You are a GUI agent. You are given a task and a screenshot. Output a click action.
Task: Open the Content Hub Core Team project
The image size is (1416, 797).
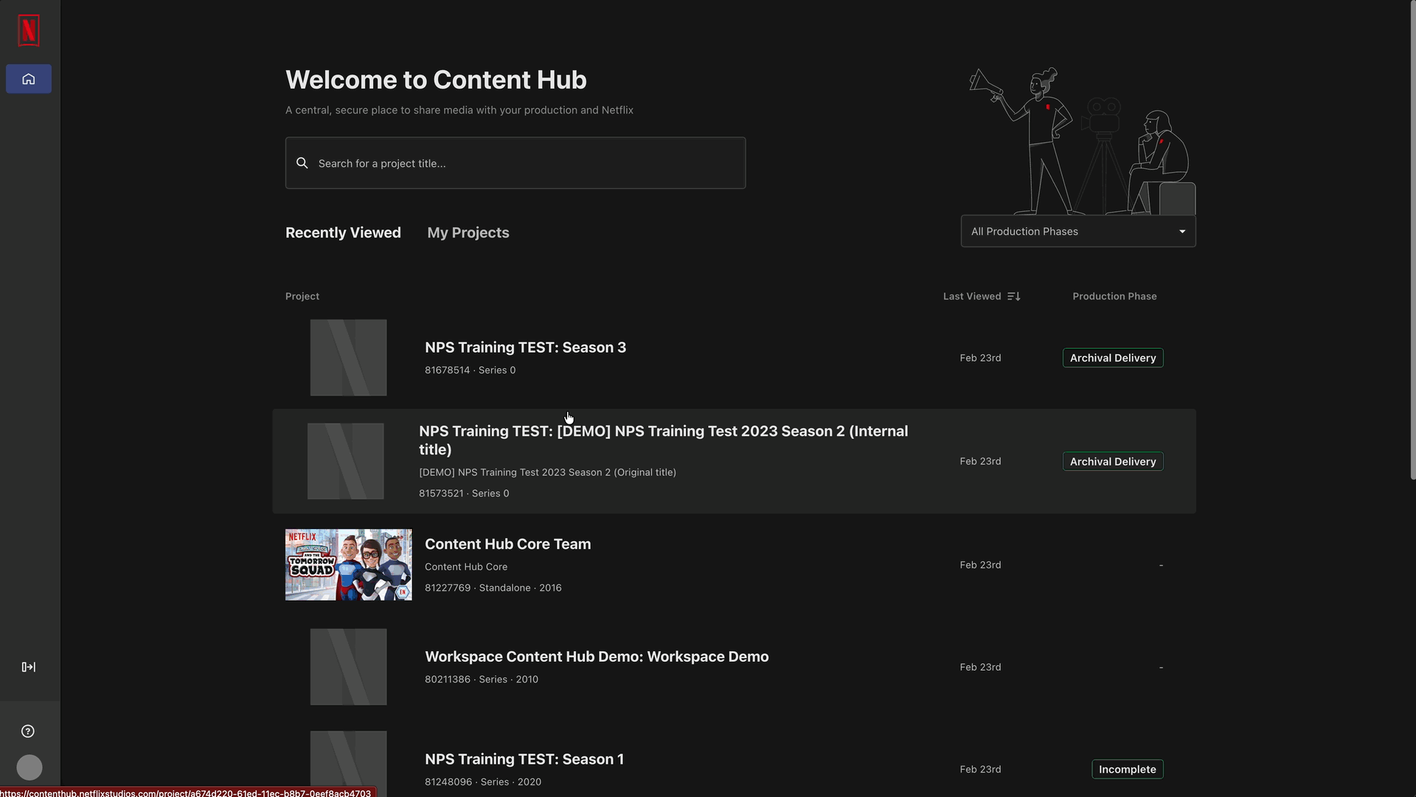coord(507,544)
